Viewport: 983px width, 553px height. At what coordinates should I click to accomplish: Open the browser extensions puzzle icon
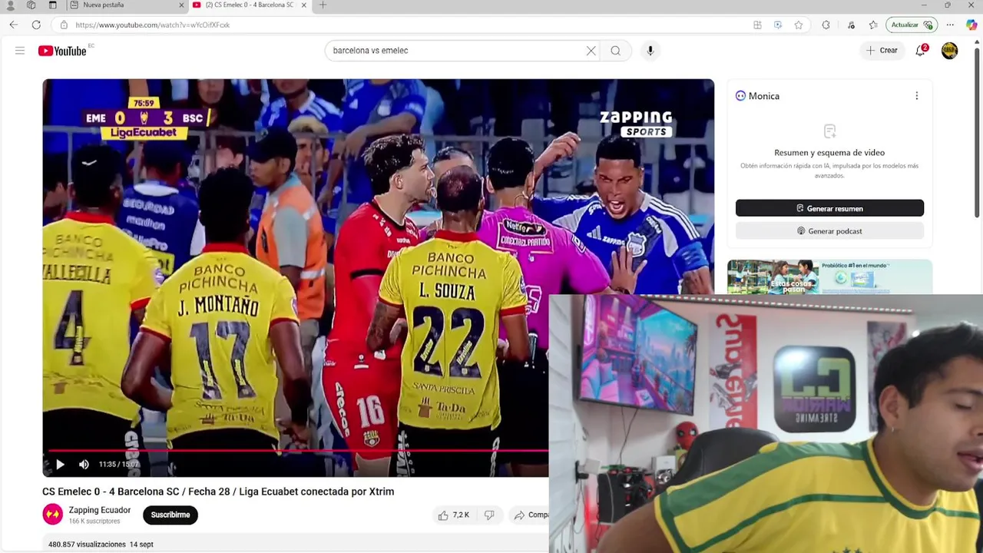coord(826,25)
